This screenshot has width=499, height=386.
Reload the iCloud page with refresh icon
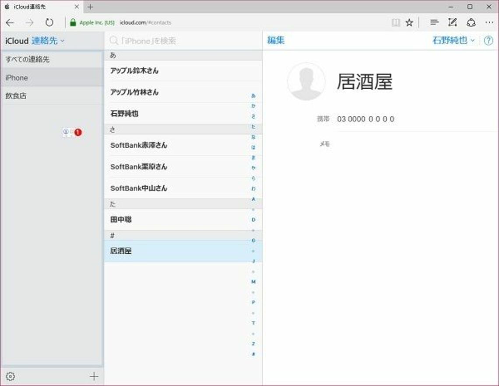tap(49, 22)
